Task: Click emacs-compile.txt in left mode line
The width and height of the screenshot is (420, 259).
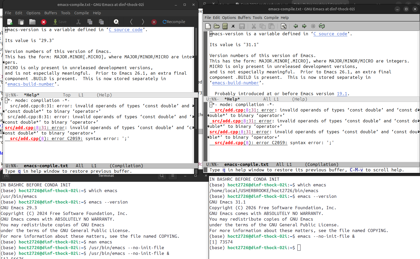Action: (46, 166)
